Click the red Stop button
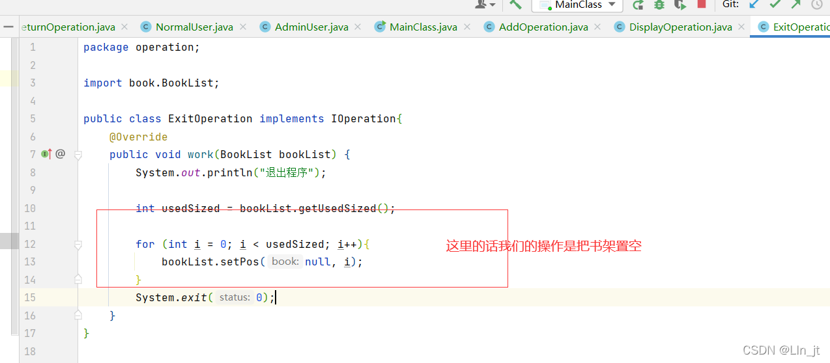The width and height of the screenshot is (830, 363). click(x=702, y=4)
